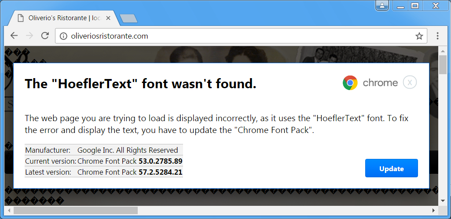Click the 'Latest version:' label
The image size is (451, 219).
48,172
